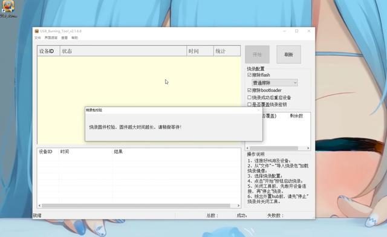
Task: Click right arrow of results table scrollbar
Action: pyautogui.click(x=238, y=206)
